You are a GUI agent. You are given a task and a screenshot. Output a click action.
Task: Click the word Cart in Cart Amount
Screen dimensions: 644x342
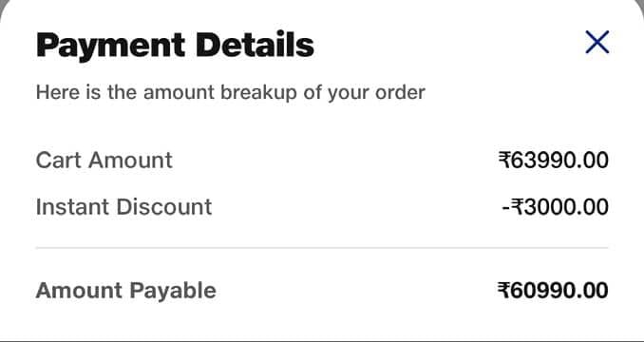tap(59, 161)
